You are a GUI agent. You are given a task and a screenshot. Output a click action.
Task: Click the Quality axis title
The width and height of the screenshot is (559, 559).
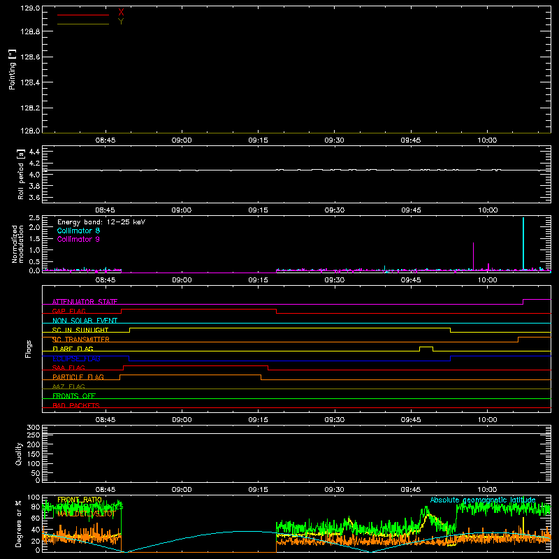[x=19, y=453]
